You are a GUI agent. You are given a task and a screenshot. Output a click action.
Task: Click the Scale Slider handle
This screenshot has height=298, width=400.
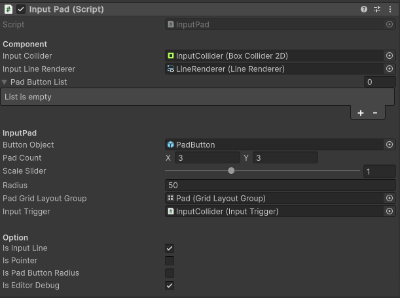[x=231, y=171]
